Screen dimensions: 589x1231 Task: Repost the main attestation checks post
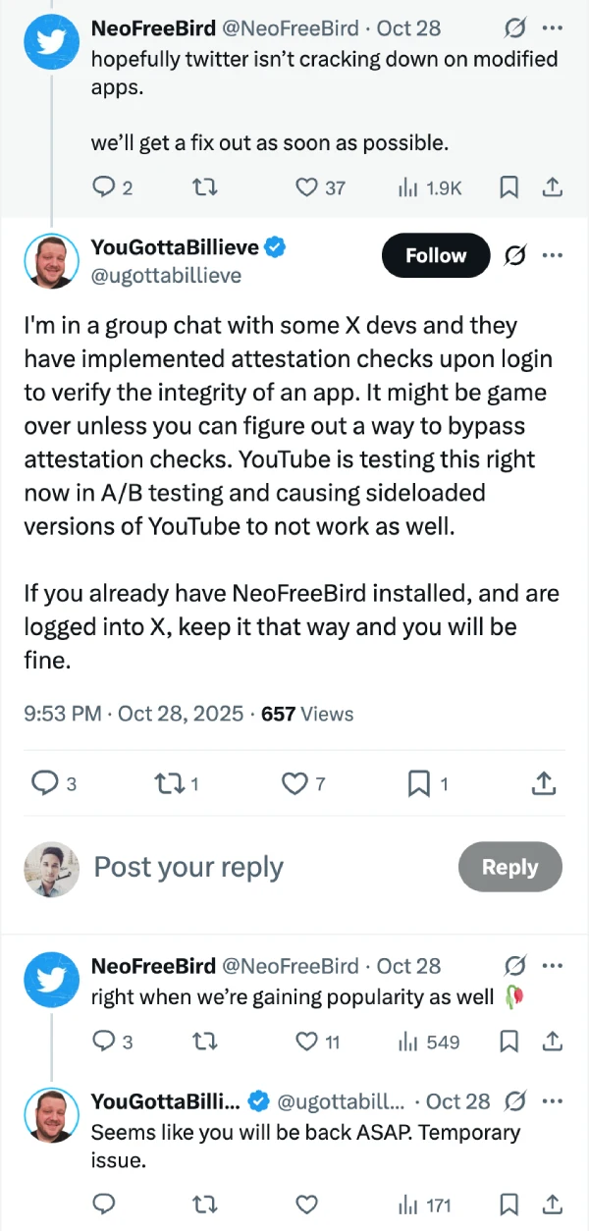(x=169, y=782)
